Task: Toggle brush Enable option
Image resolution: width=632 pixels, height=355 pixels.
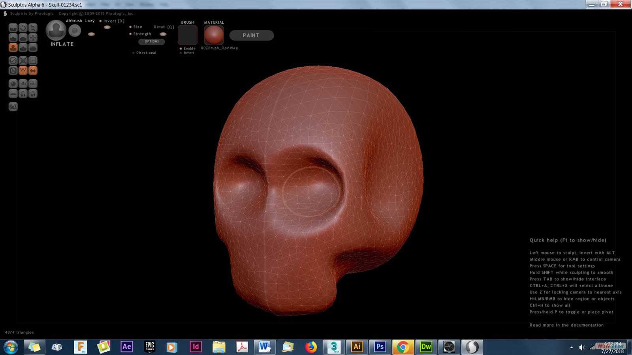Action: point(188,49)
